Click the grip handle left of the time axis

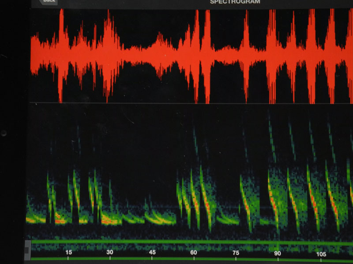pyautogui.click(x=27, y=250)
